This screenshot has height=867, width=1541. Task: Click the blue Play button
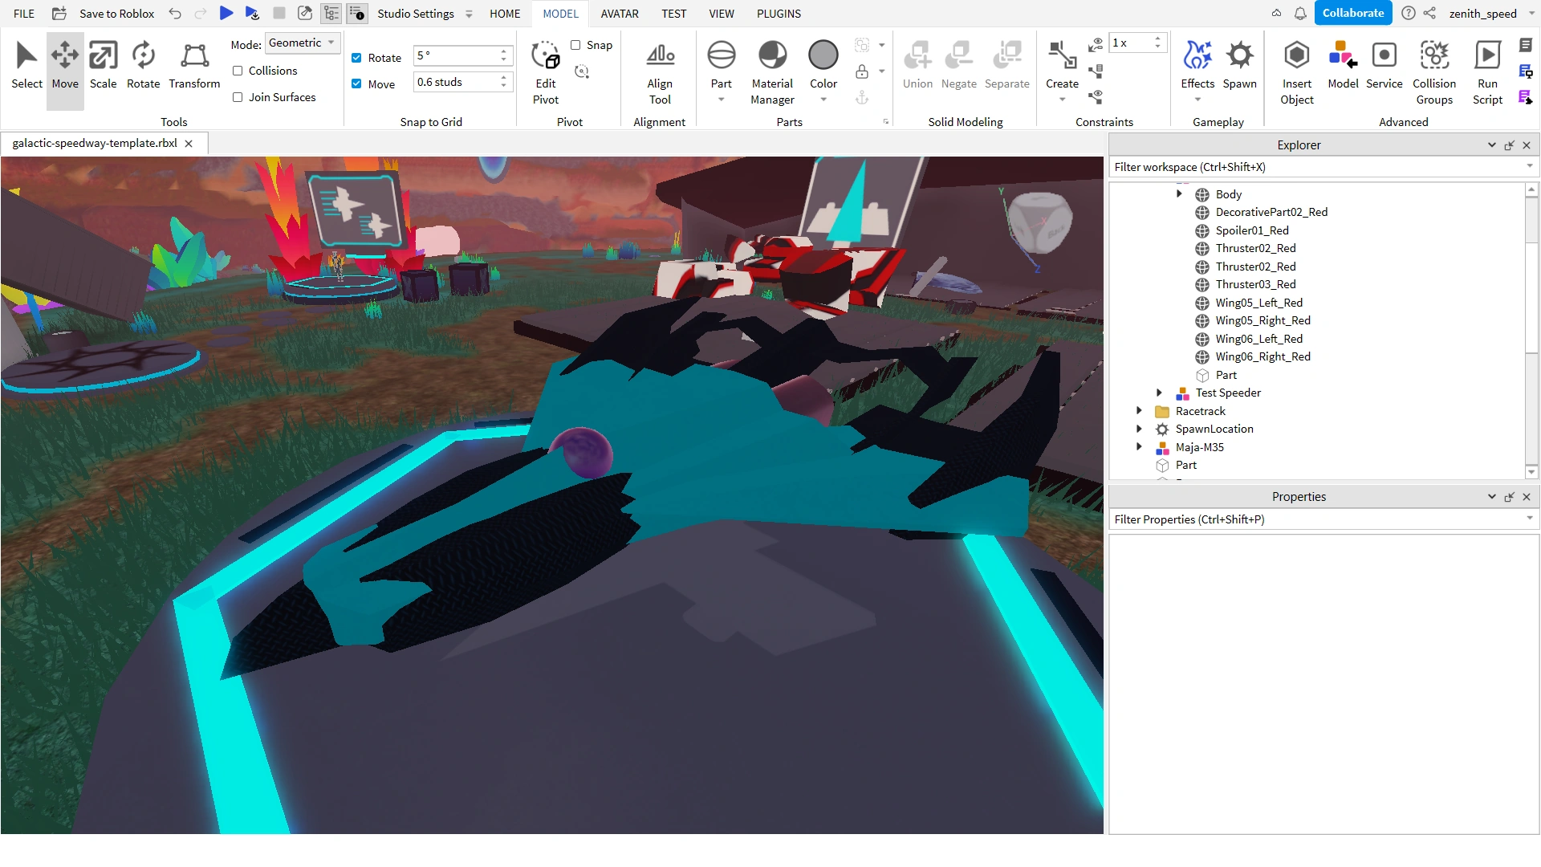pyautogui.click(x=226, y=13)
